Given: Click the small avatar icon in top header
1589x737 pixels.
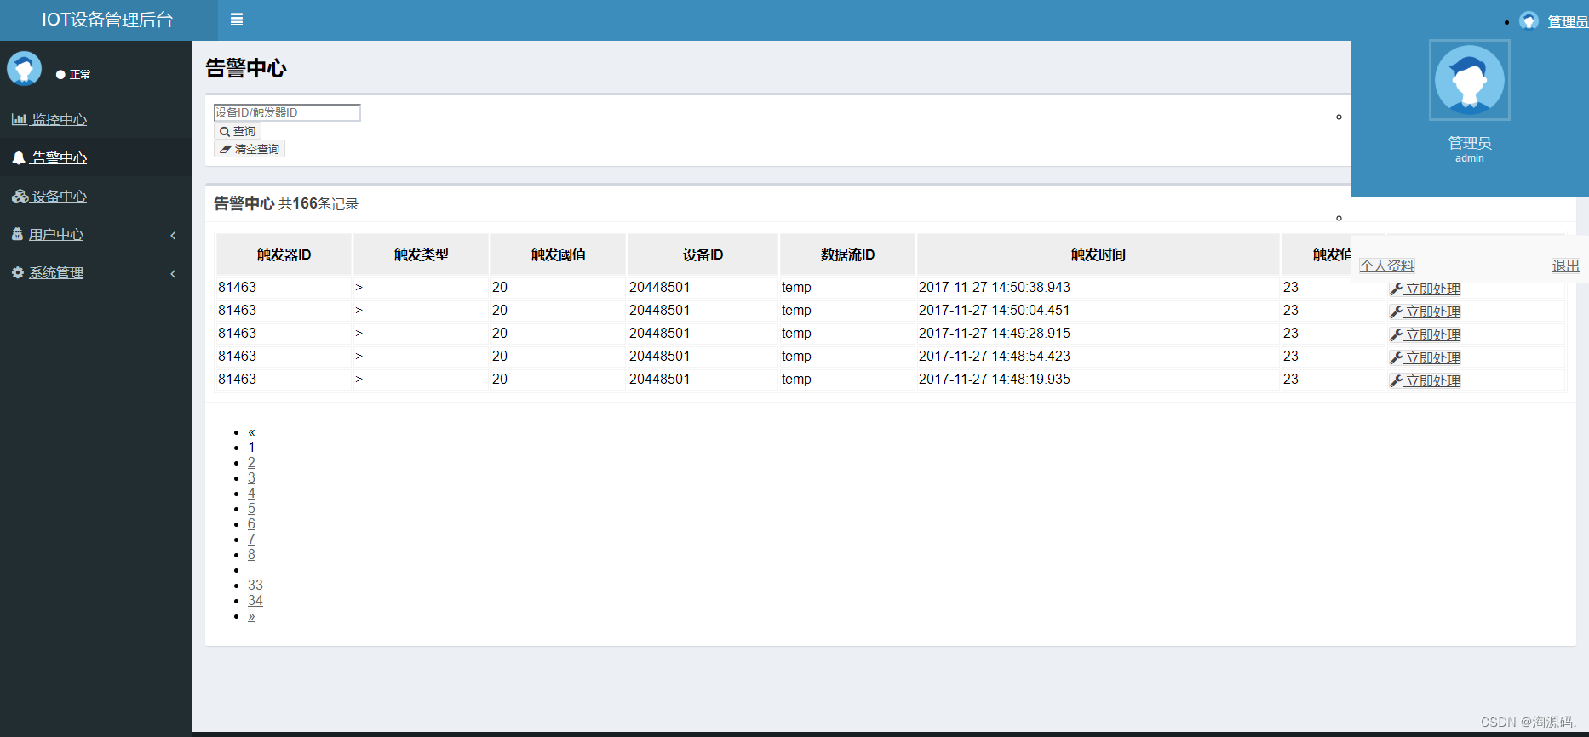Looking at the screenshot, I should (x=1529, y=20).
